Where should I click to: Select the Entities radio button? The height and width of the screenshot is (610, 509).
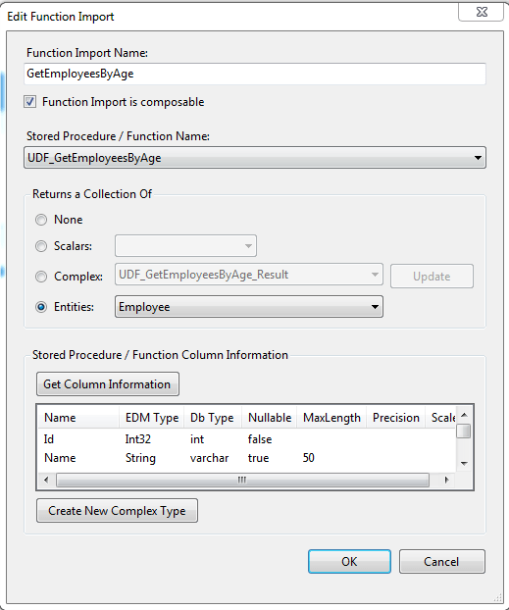click(x=41, y=307)
